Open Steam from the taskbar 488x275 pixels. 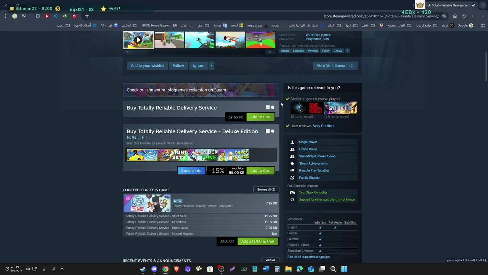click(143, 269)
